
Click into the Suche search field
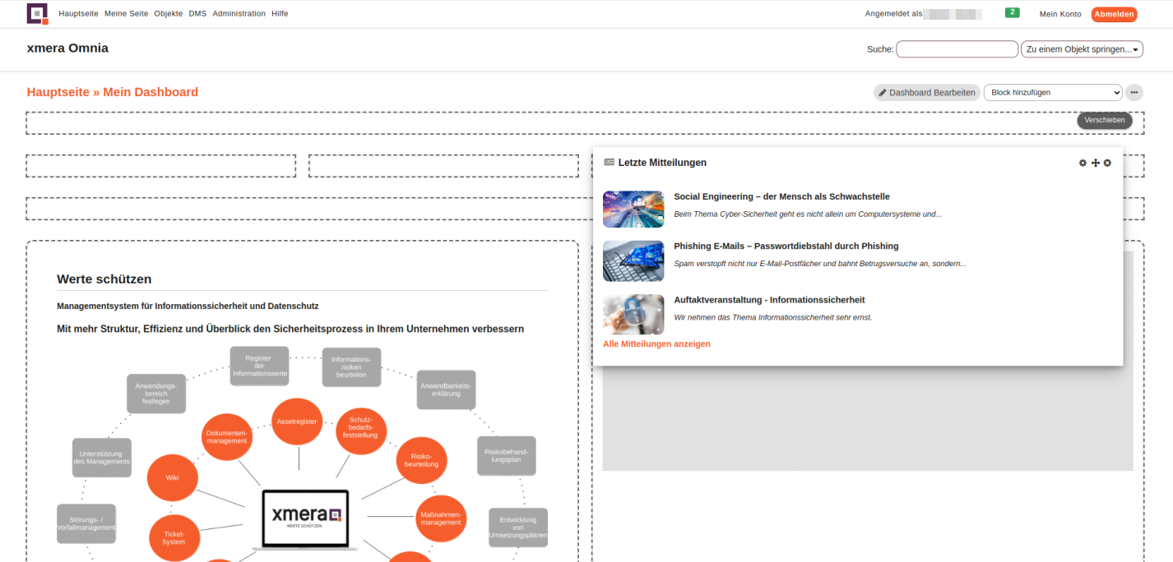[x=956, y=49]
